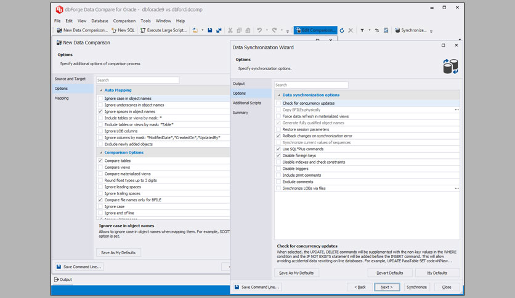515x298 pixels.
Task: Click the Search field in synchronization wizard options
Action: click(311, 85)
